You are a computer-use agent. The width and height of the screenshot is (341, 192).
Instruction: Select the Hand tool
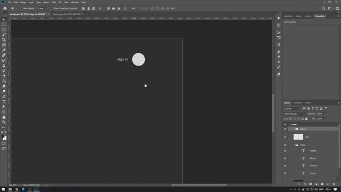pyautogui.click(x=4, y=117)
